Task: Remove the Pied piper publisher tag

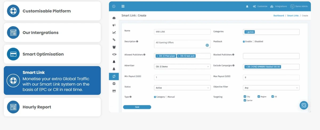Action: click(x=157, y=56)
